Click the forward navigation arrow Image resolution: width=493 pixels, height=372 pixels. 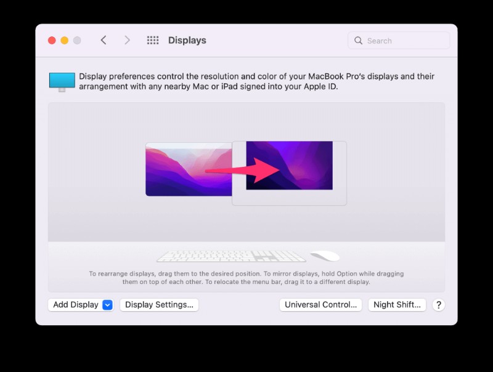click(x=127, y=39)
